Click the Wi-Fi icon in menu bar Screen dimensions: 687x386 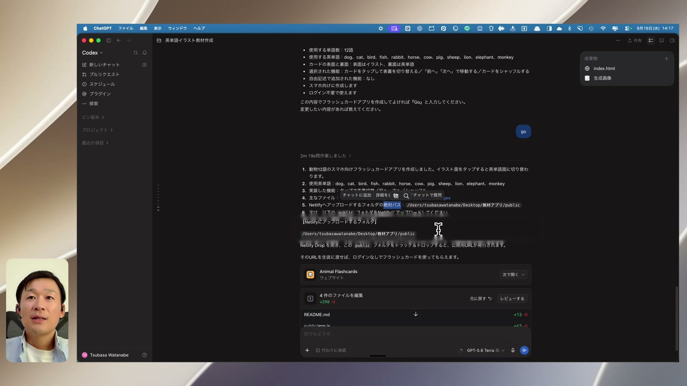(x=603, y=28)
